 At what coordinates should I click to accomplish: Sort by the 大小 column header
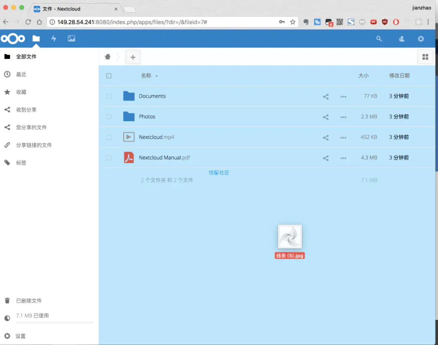[363, 75]
